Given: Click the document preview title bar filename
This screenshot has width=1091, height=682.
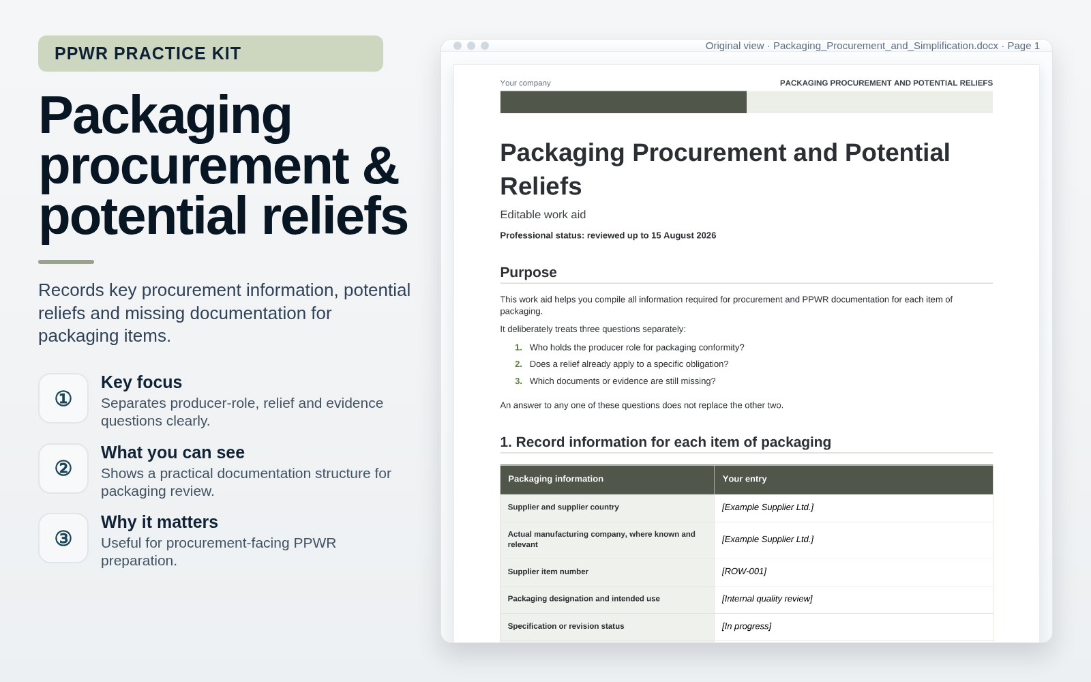Looking at the screenshot, I should pos(885,46).
